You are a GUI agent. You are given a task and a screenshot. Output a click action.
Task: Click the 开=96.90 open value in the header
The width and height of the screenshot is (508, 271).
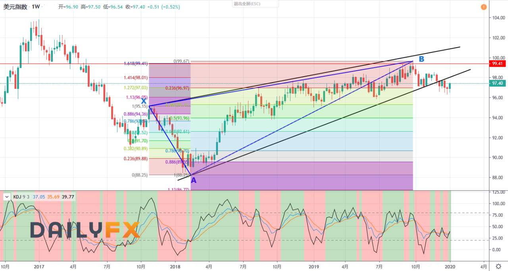(68, 7)
